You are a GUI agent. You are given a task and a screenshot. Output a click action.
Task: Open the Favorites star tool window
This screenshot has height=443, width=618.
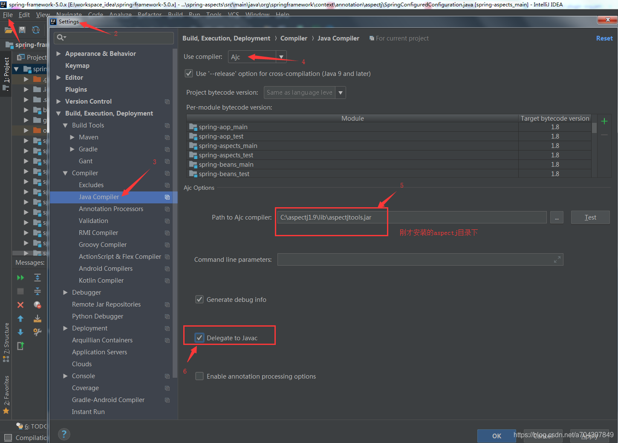pyautogui.click(x=6, y=411)
